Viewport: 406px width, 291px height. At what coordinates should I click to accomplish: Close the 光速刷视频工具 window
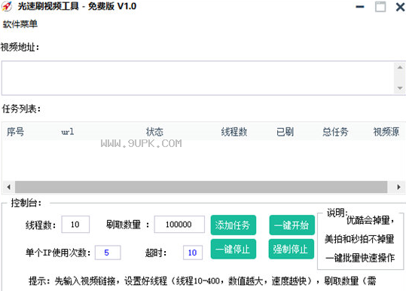click(x=400, y=7)
